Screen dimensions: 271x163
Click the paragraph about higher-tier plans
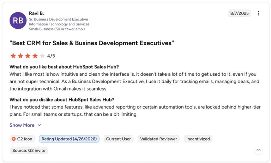pos(135,111)
